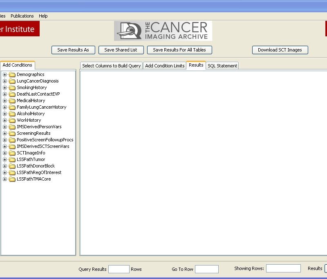This screenshot has height=279, width=327.
Task: Select the Results tab
Action: click(196, 65)
